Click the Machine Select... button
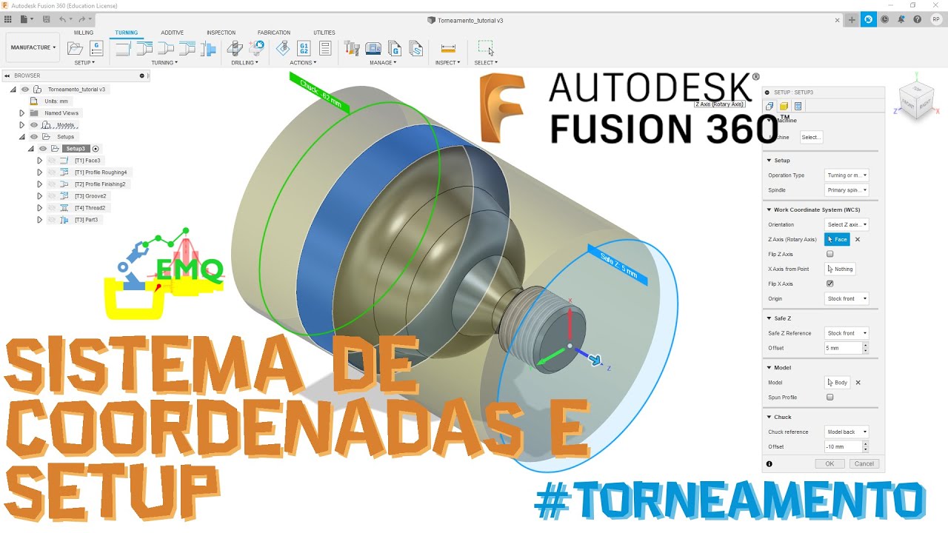Viewport: 948px width, 533px height. (811, 137)
